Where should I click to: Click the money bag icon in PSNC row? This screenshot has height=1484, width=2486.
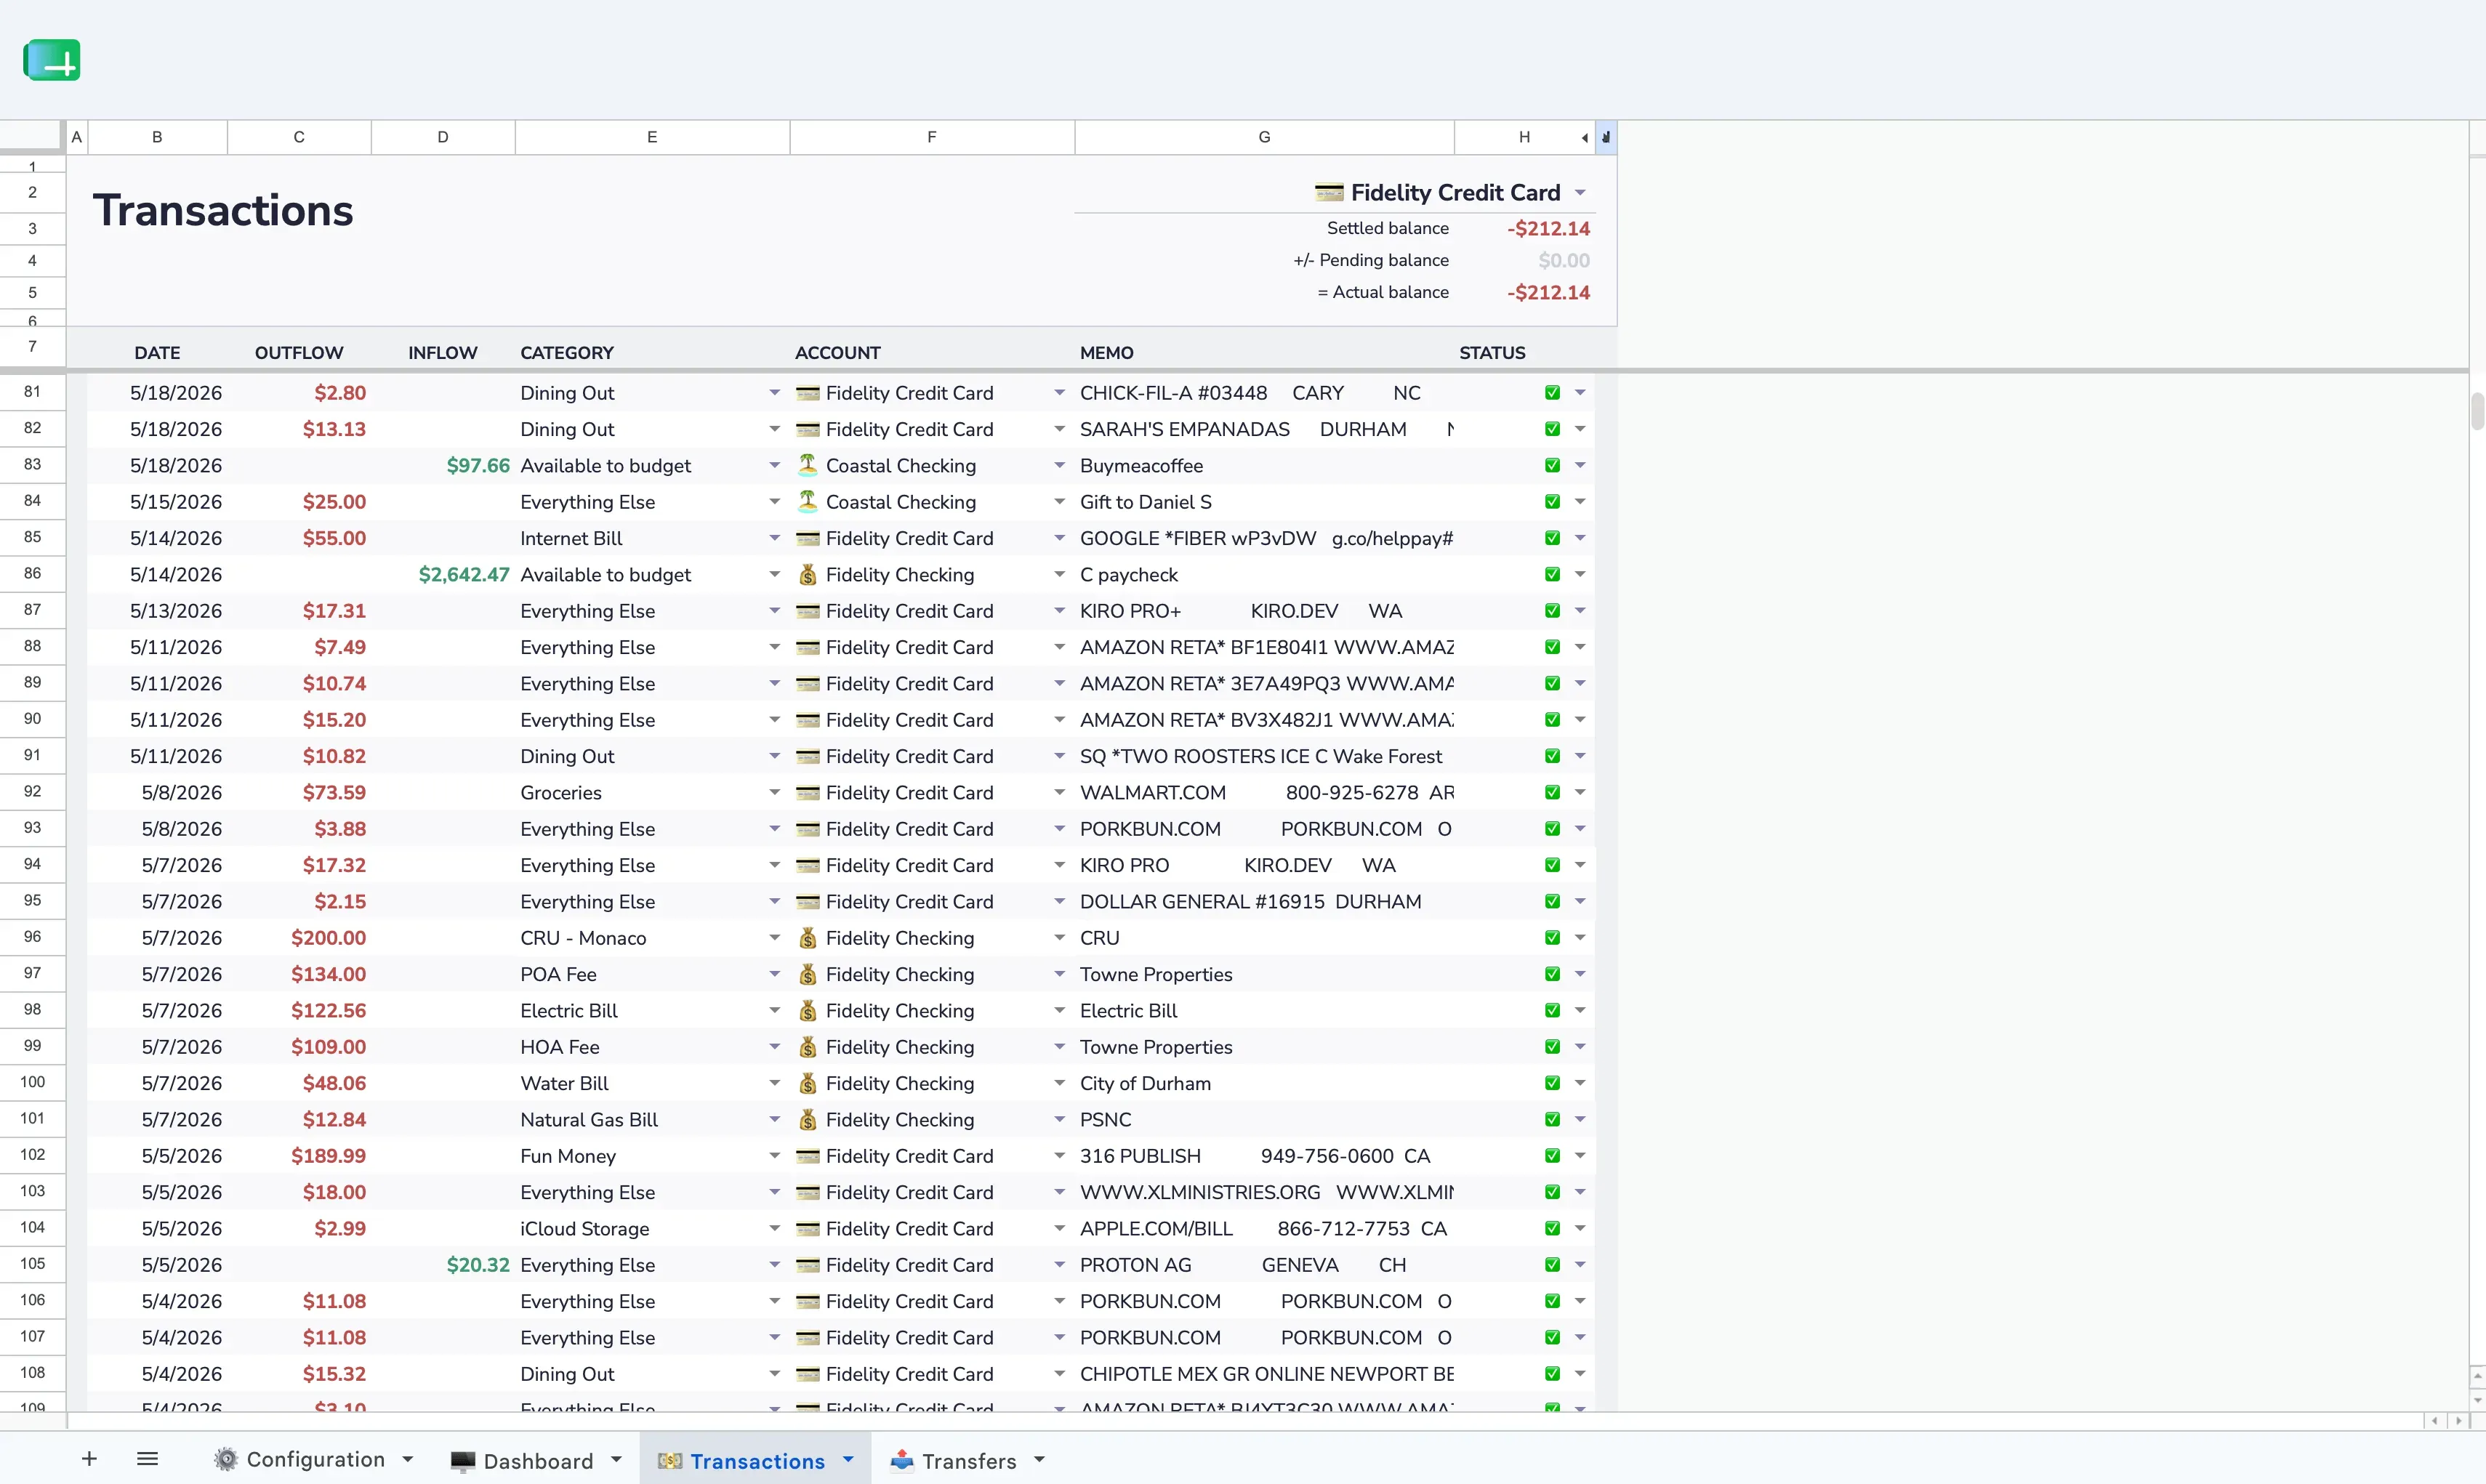coord(807,1119)
